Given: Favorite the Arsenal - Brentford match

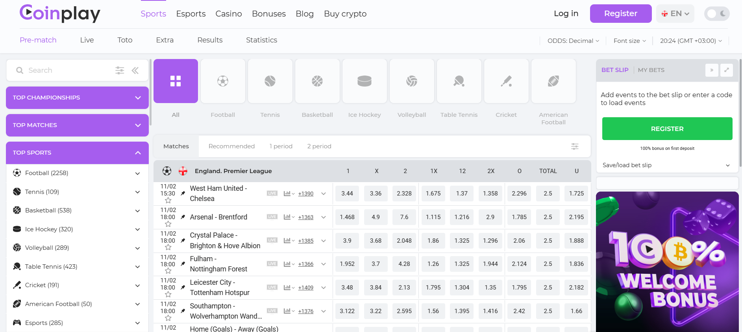Looking at the screenshot, I should click(168, 224).
